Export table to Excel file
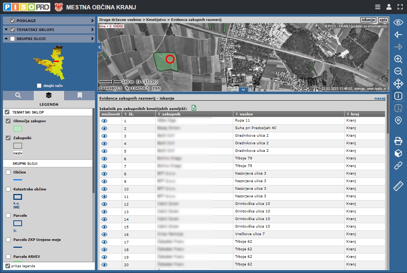This screenshot has width=407, height=273. coord(194,108)
